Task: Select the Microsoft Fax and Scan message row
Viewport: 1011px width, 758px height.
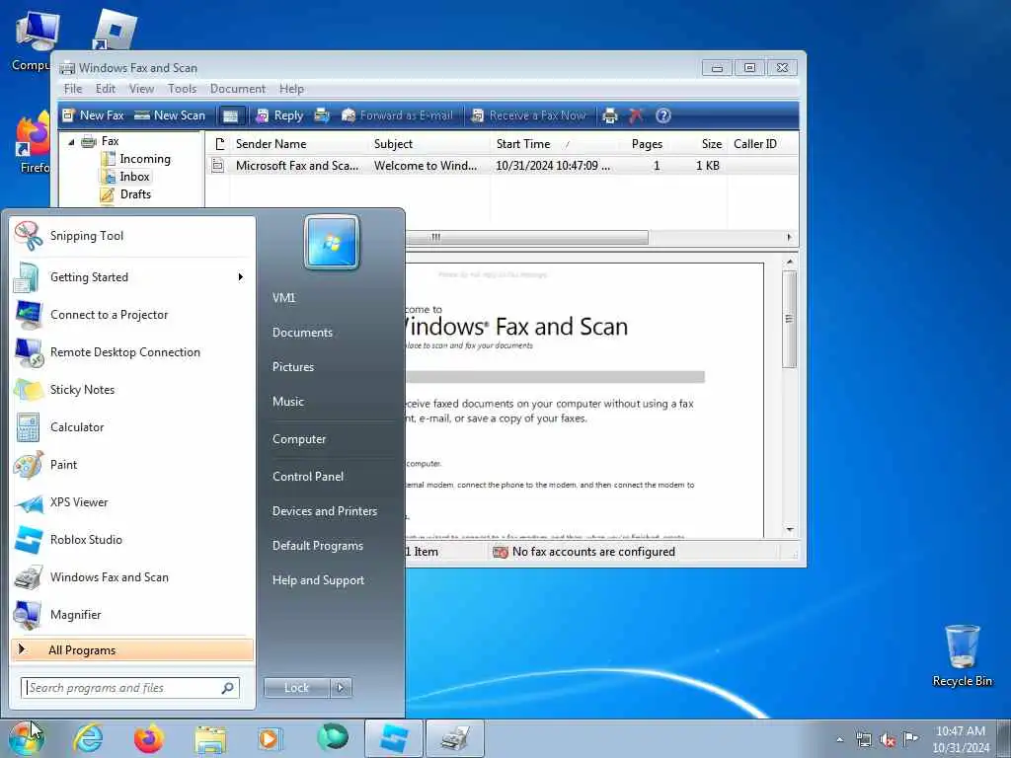Action: pos(503,166)
